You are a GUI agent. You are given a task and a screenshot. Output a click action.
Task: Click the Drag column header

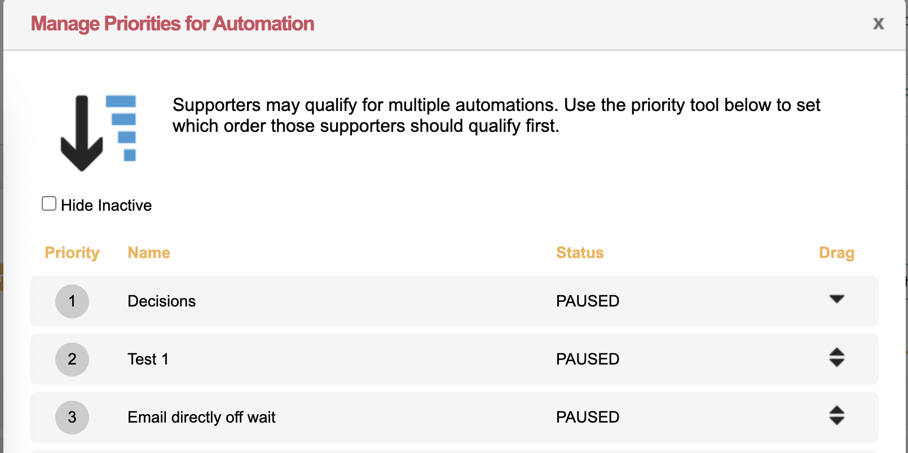tap(836, 253)
